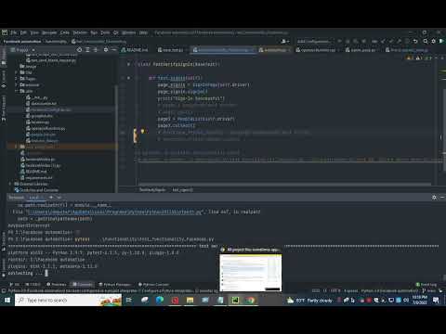Click the run gutter icon beside test method

[x=128, y=78]
